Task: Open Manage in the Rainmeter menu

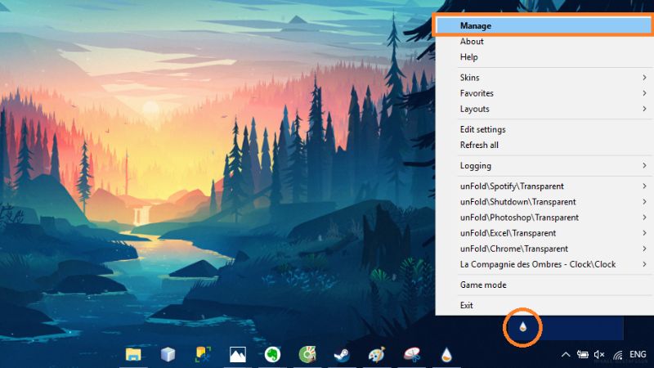Action: [544, 26]
